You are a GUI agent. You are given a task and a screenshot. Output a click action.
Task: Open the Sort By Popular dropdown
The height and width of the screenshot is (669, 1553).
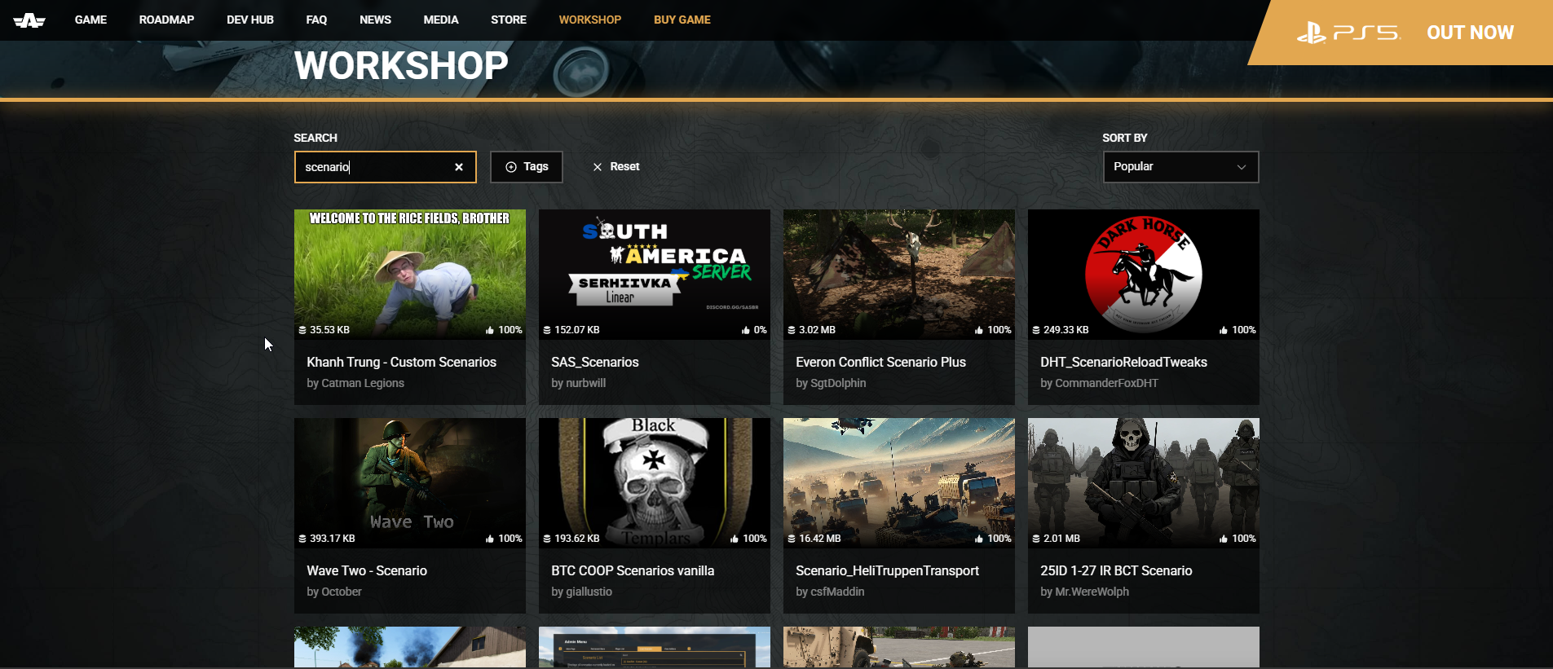pos(1180,167)
